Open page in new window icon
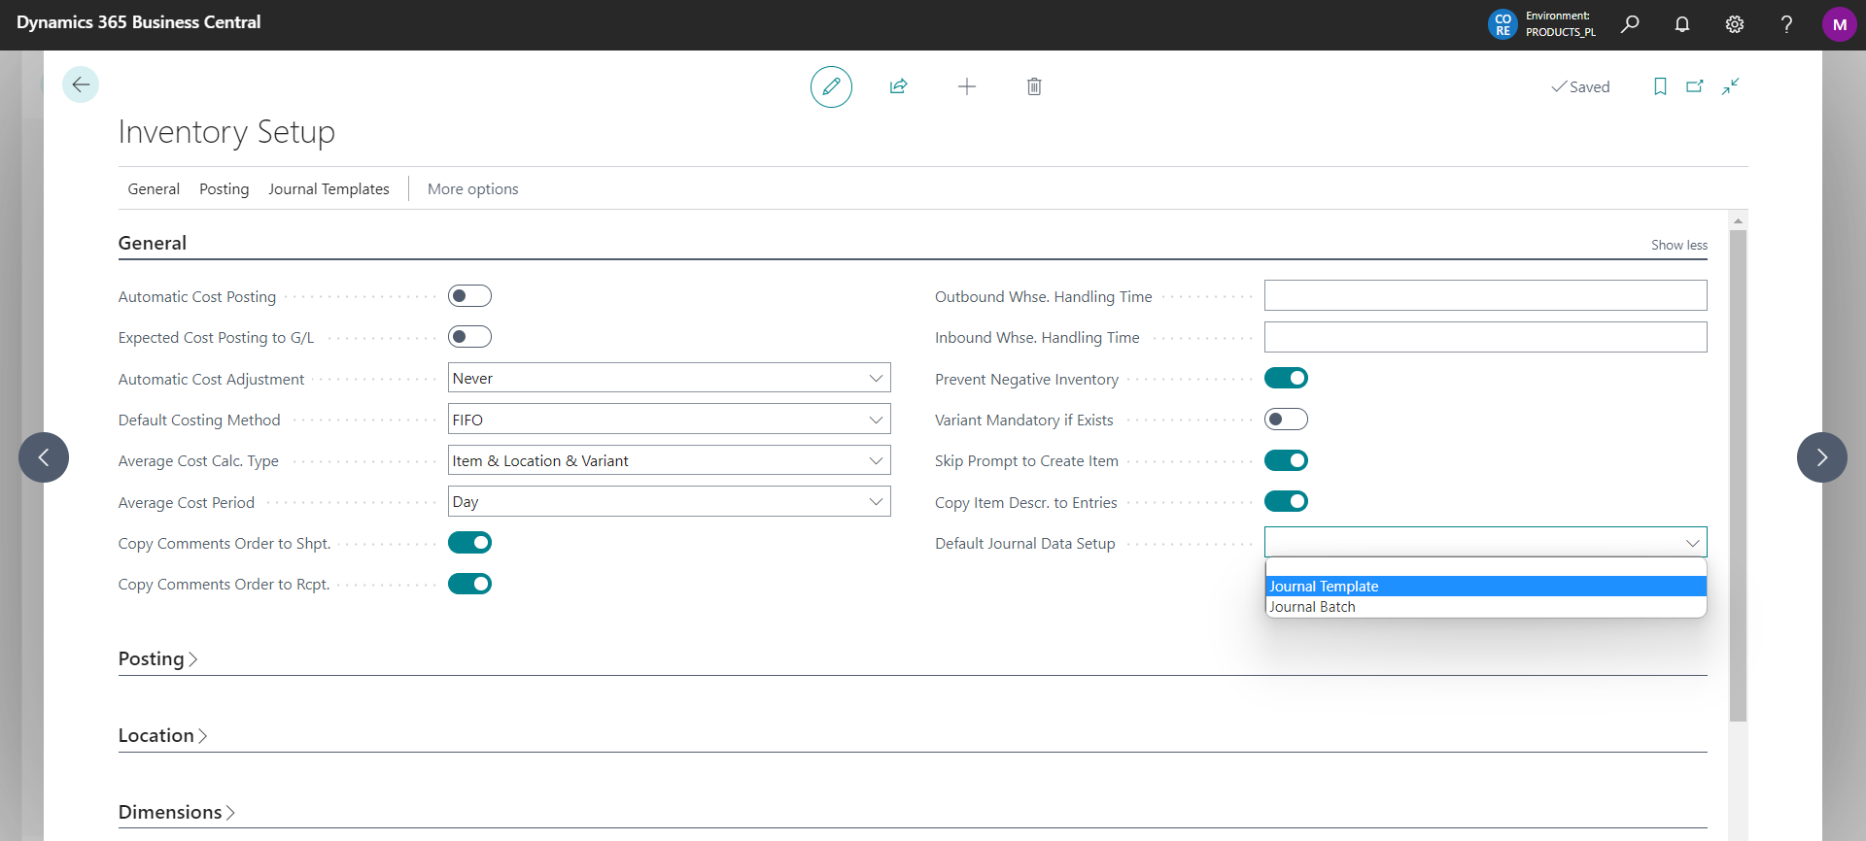The width and height of the screenshot is (1866, 841). pyautogui.click(x=1695, y=87)
